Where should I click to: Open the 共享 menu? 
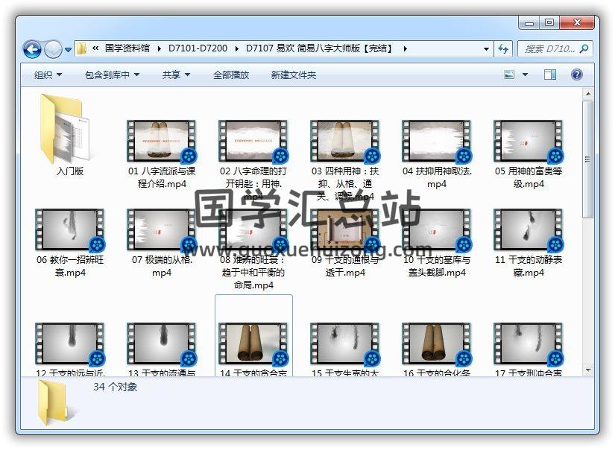(x=176, y=75)
